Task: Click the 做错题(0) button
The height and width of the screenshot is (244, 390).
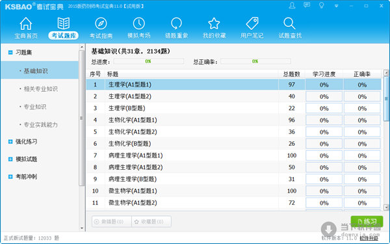Action: click(x=112, y=221)
